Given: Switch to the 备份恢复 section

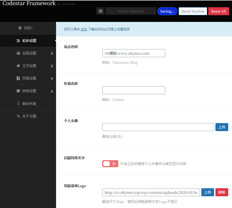Looking at the screenshot, I should tap(29, 104).
